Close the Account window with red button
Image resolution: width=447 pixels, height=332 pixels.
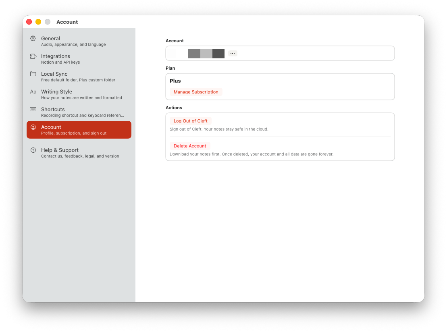coord(29,22)
